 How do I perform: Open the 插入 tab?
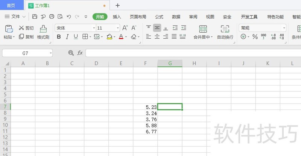coord(117,16)
